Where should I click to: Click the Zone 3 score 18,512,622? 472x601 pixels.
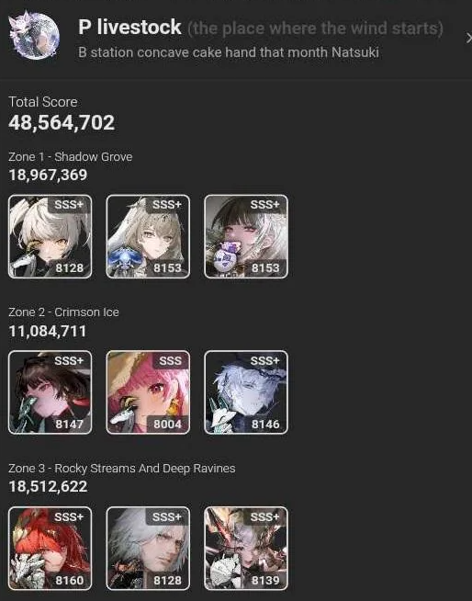48,486
